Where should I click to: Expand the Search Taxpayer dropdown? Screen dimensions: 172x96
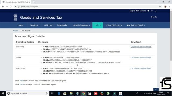point(82,25)
